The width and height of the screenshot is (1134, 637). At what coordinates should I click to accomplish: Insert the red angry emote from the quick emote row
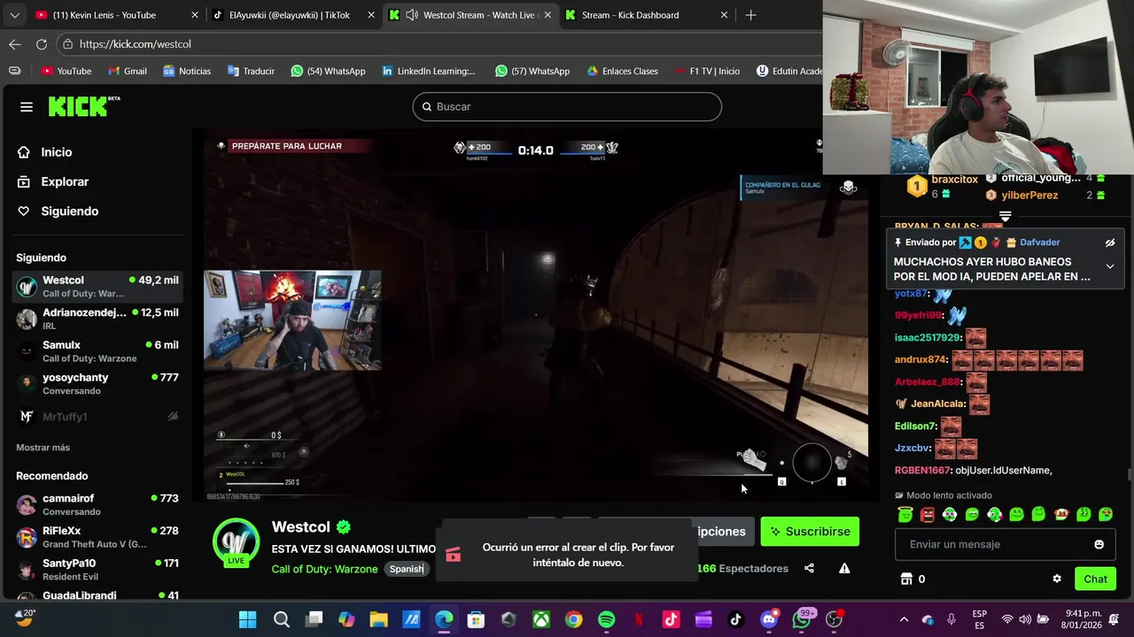927,514
